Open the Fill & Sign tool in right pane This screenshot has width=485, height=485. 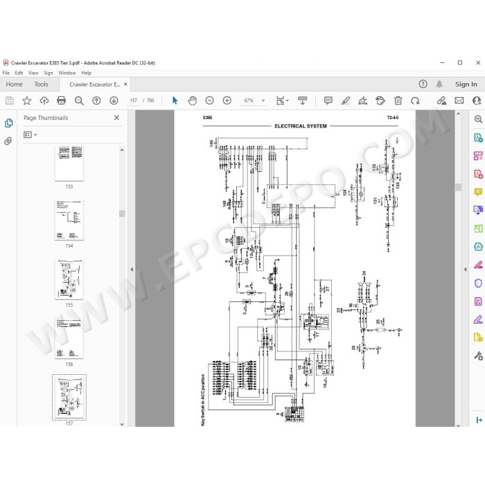coord(478,319)
